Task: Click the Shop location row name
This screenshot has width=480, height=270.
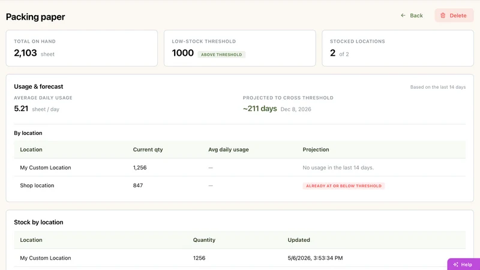Action: click(x=37, y=185)
